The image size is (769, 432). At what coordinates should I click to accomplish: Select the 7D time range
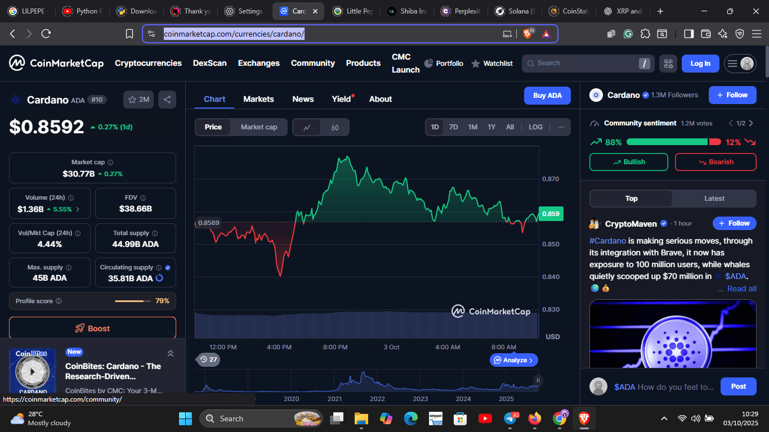(x=453, y=127)
